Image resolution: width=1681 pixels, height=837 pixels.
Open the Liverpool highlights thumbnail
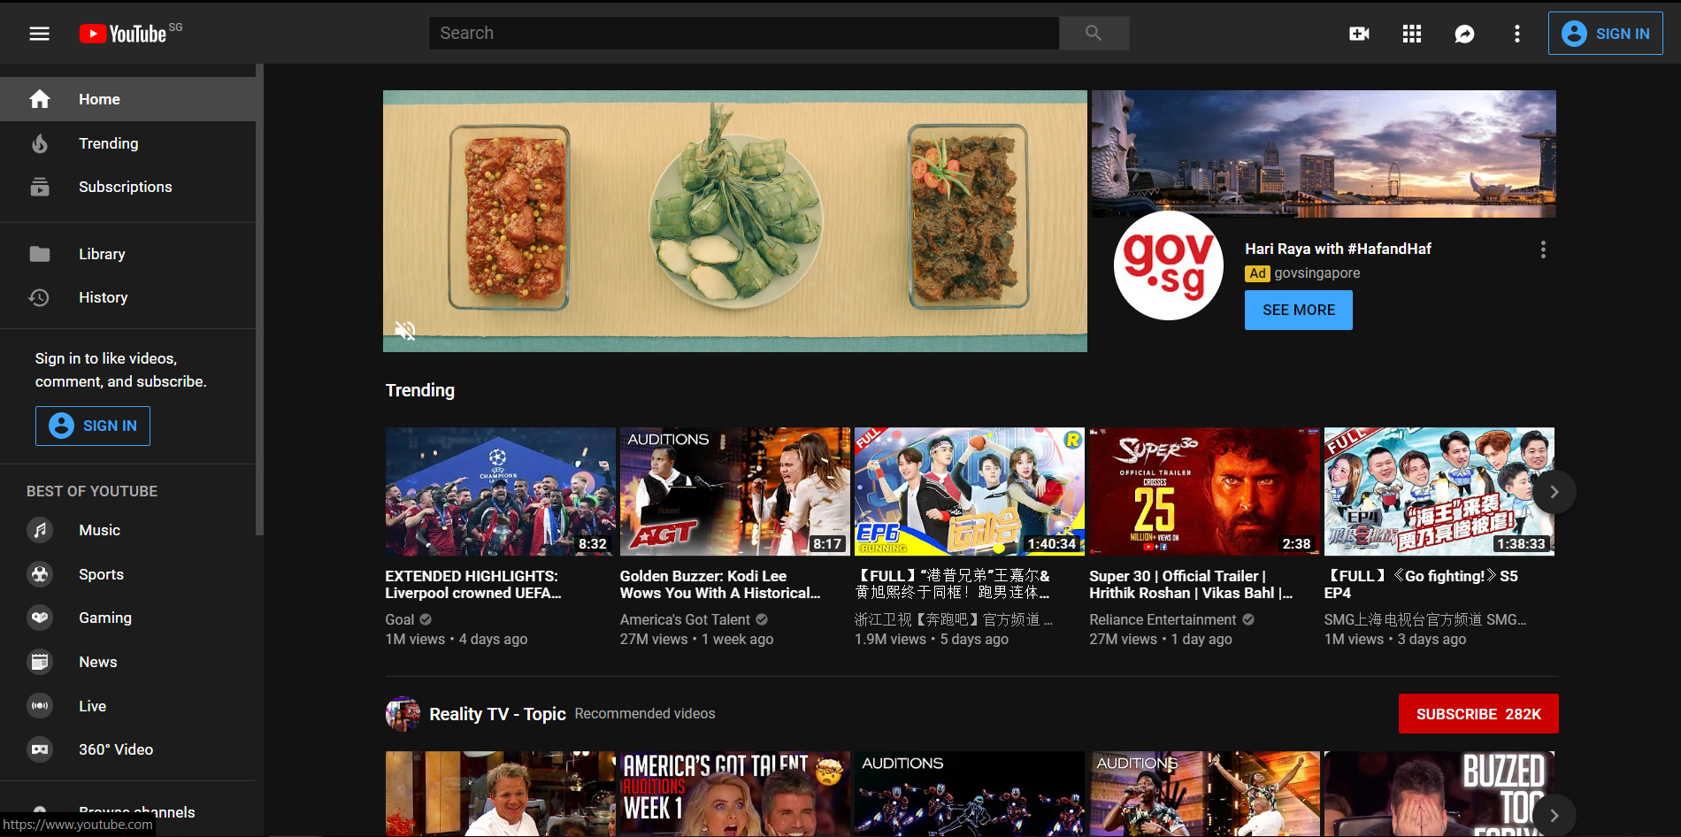coord(500,492)
